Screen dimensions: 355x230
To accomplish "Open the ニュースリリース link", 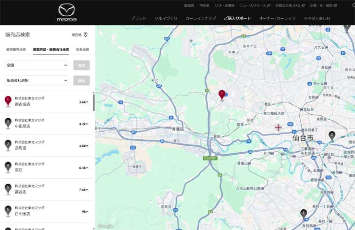I will point(253,5).
